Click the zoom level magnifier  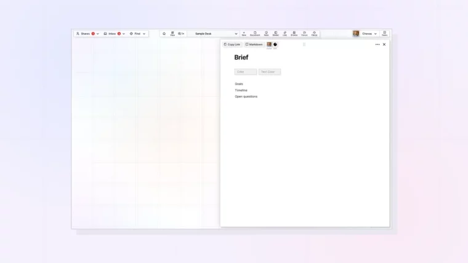coord(181,34)
